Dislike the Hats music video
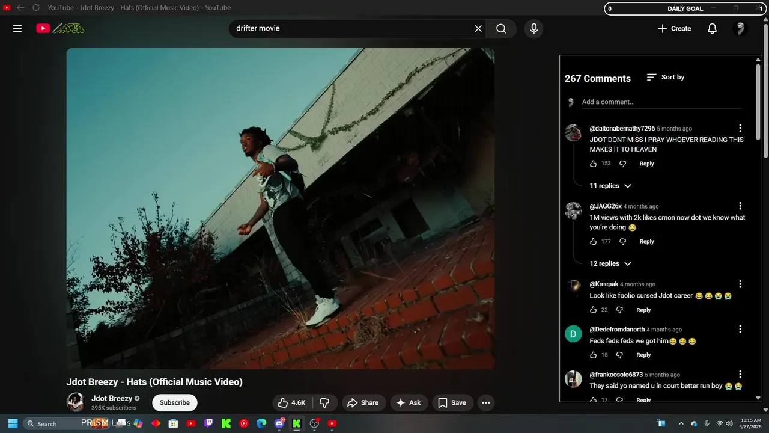Image resolution: width=769 pixels, height=433 pixels. (324, 402)
